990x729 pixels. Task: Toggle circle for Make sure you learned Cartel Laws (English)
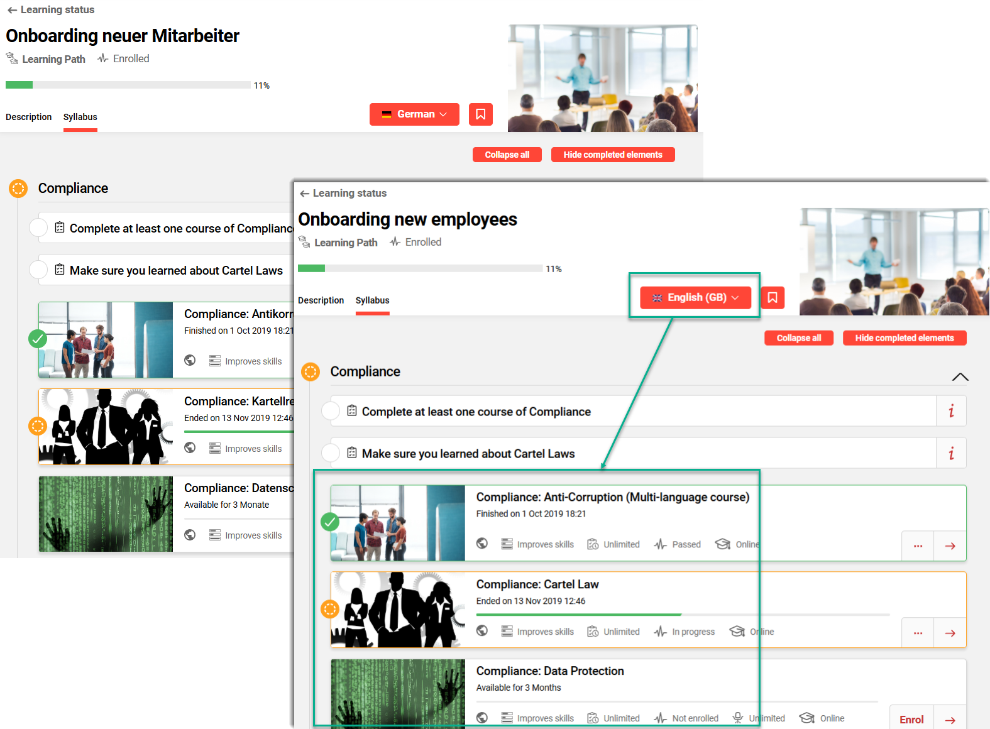(331, 453)
